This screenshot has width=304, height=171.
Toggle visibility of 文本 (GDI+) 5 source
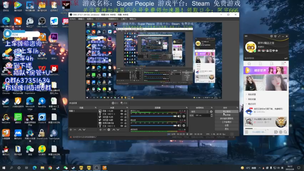tap(122, 126)
